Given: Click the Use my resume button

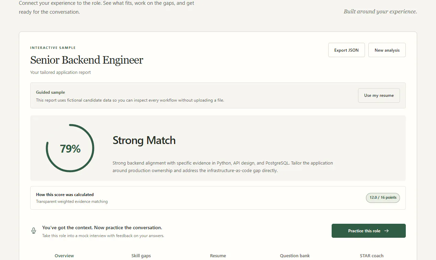Looking at the screenshot, I should point(379,95).
